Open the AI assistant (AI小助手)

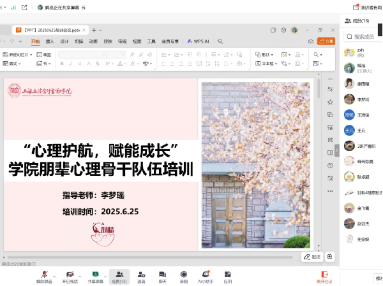click(x=206, y=277)
